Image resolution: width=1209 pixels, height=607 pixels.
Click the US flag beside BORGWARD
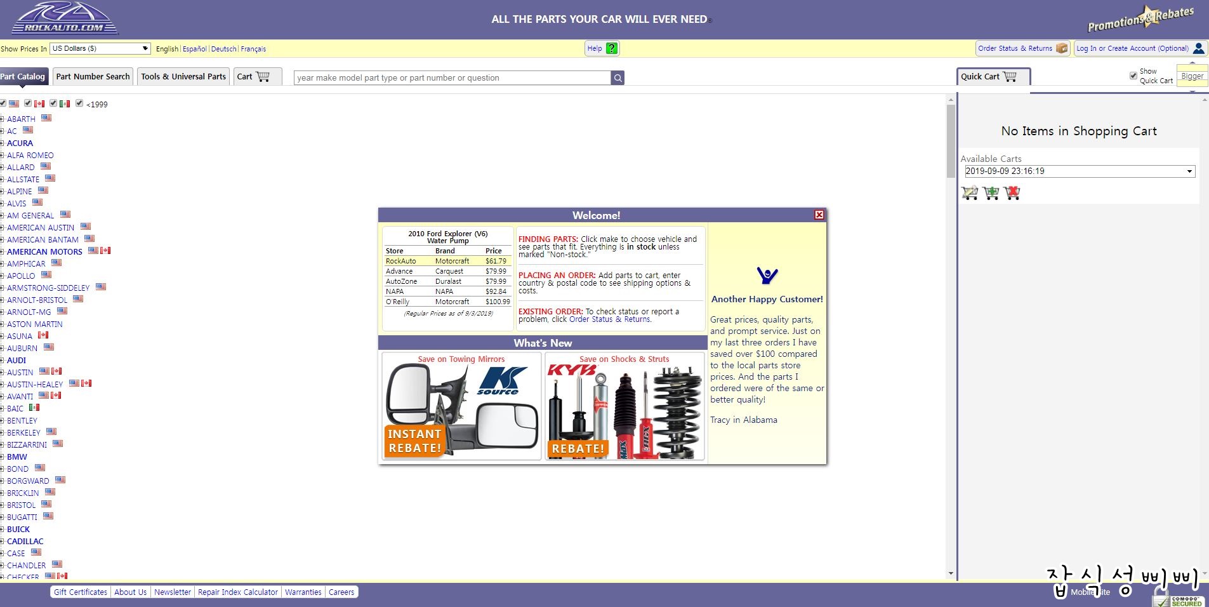pyautogui.click(x=60, y=480)
